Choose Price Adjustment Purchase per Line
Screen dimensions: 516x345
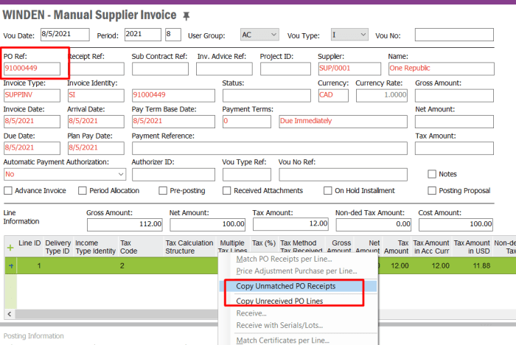pyautogui.click(x=298, y=271)
